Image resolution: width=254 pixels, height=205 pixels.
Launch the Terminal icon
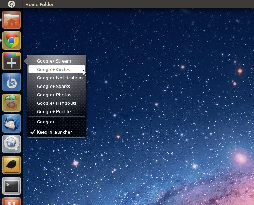12,186
